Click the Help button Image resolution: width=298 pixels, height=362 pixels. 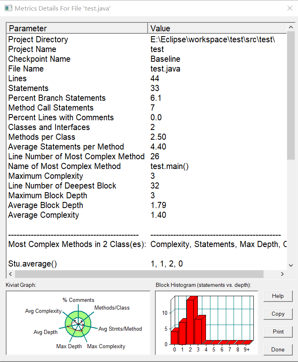point(278,296)
